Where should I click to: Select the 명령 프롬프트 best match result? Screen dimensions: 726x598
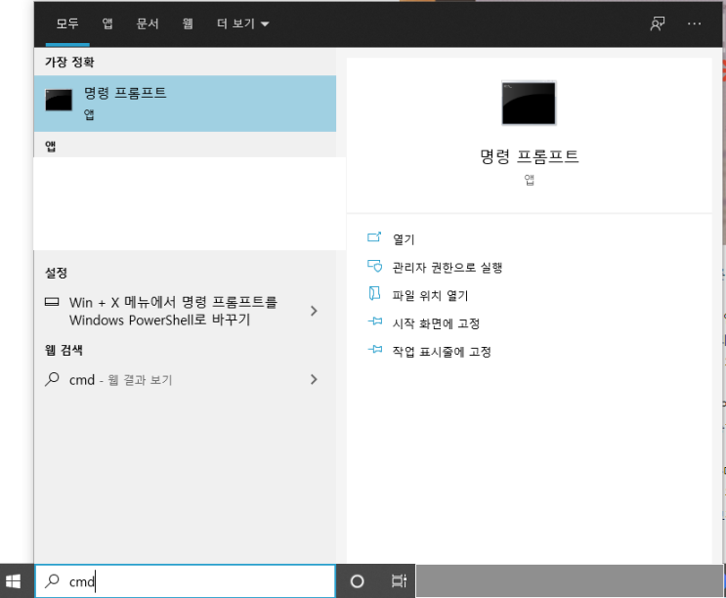point(186,104)
